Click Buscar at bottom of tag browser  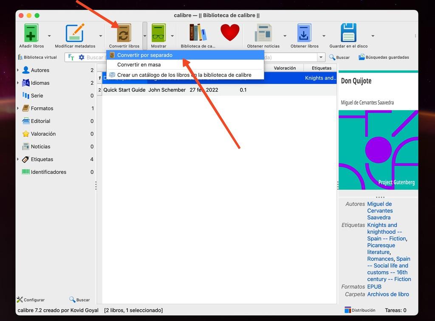pyautogui.click(x=79, y=300)
